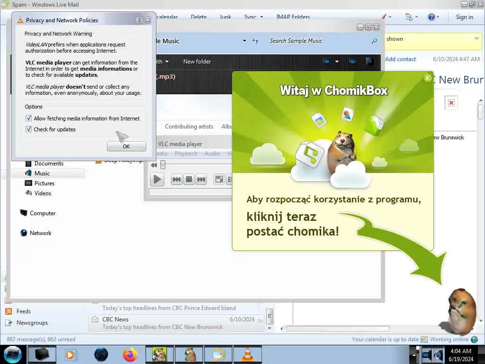The height and width of the screenshot is (364, 485).
Task: Click the help question mark icon in Windows Live Mail
Action: 431,17
